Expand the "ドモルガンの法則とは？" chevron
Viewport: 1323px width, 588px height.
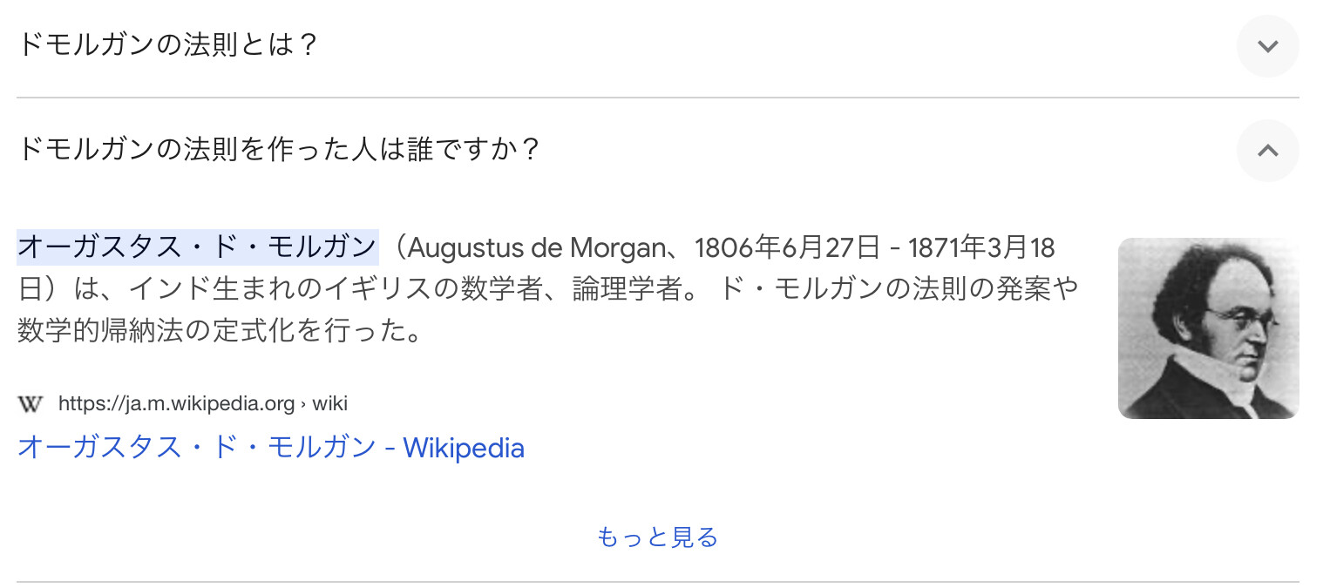click(1267, 46)
